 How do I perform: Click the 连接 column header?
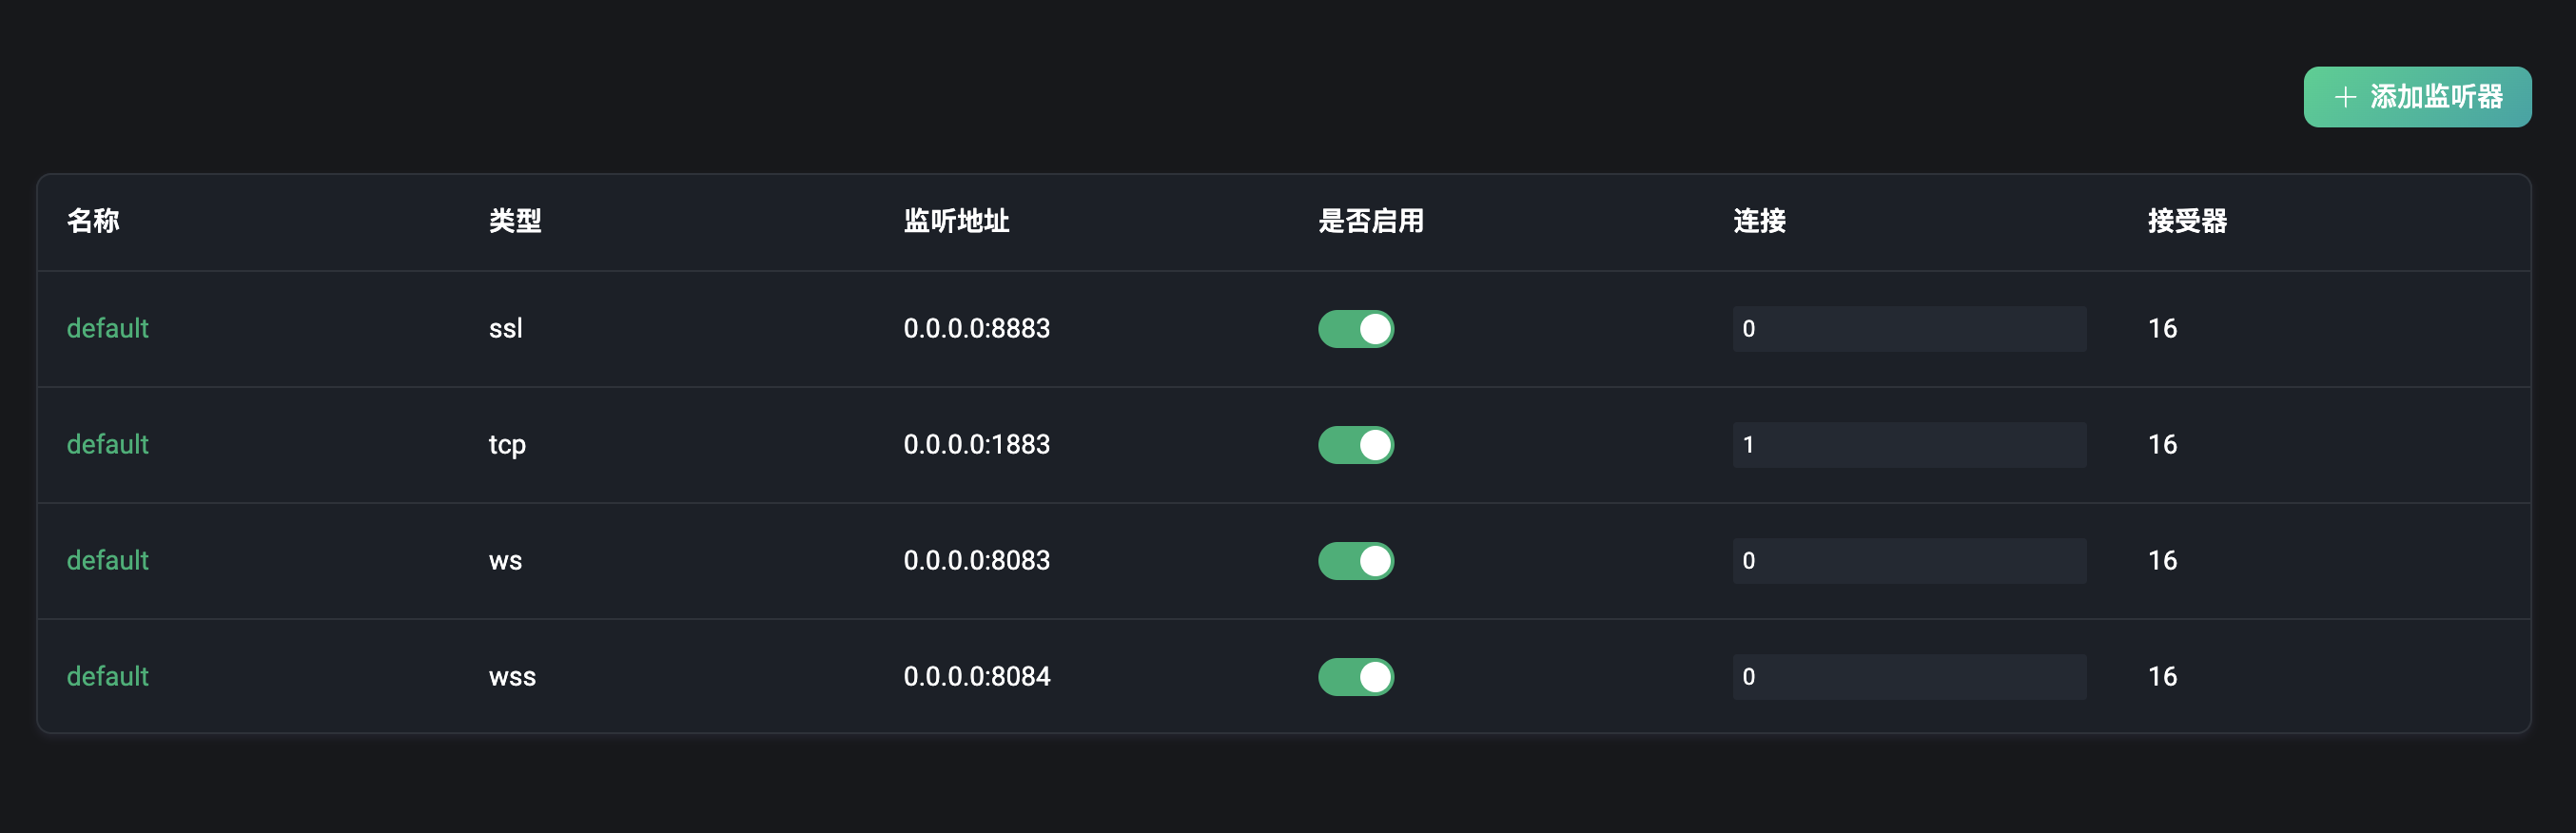click(1761, 221)
